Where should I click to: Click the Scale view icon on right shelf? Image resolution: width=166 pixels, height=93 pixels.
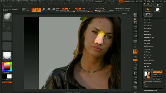tap(135, 78)
